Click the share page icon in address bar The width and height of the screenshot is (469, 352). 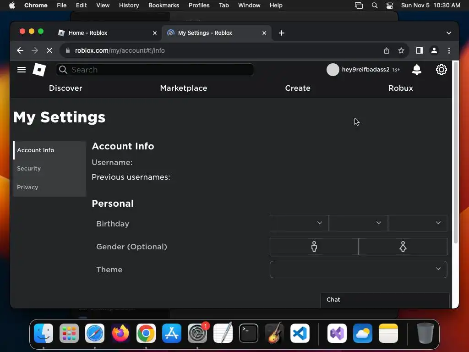point(387,50)
